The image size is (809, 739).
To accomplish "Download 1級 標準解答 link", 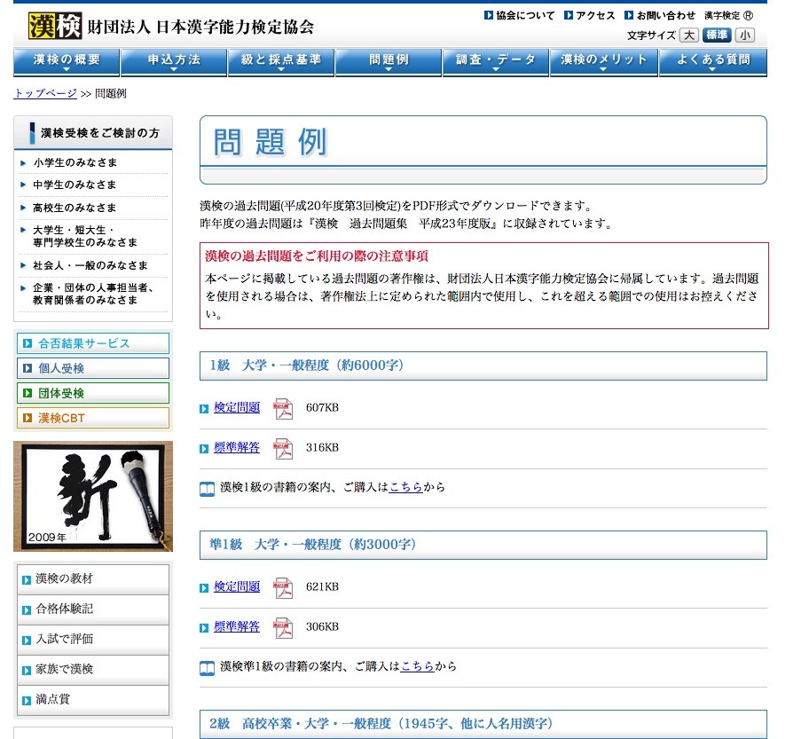I will 237,447.
